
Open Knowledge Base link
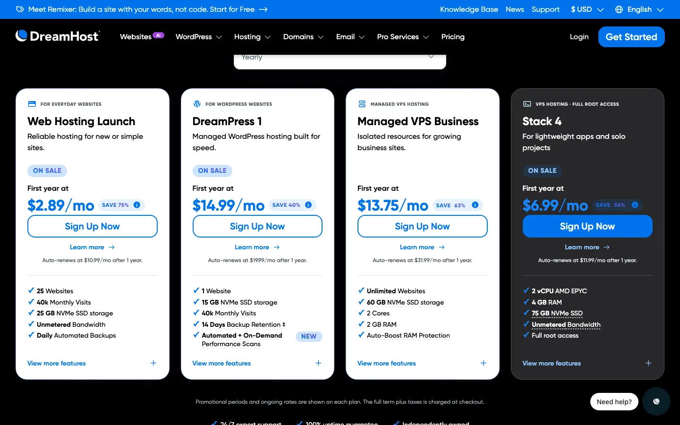click(469, 9)
